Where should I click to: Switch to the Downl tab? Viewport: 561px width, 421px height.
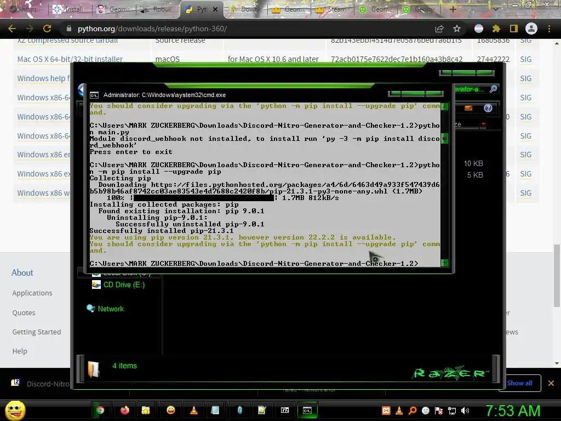click(245, 9)
